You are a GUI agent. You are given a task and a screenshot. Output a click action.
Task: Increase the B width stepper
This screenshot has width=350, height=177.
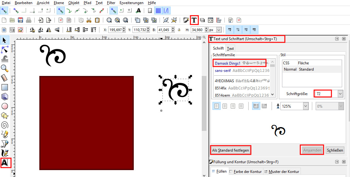pyautogui.click(x=173, y=28)
